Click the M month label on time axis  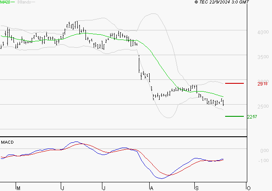(18, 188)
